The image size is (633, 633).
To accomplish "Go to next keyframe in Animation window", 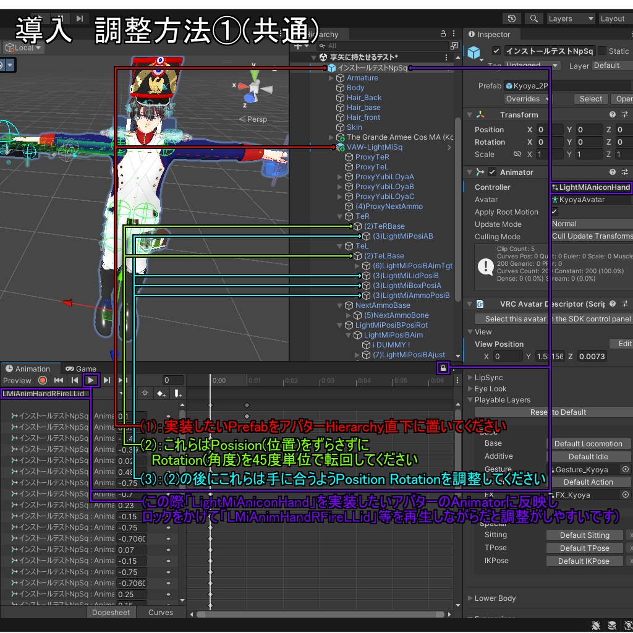I will pos(107,380).
